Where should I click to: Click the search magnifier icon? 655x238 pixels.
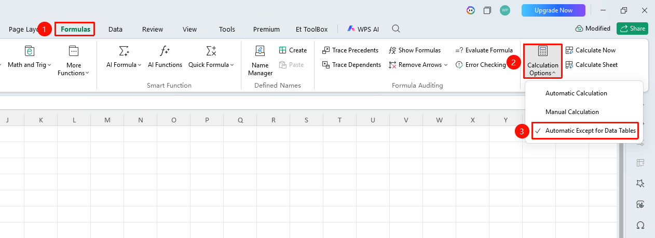(396, 29)
